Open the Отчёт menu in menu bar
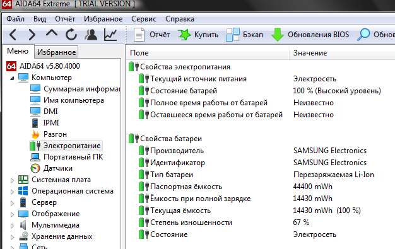This screenshot has width=395, height=249. pos(65,19)
